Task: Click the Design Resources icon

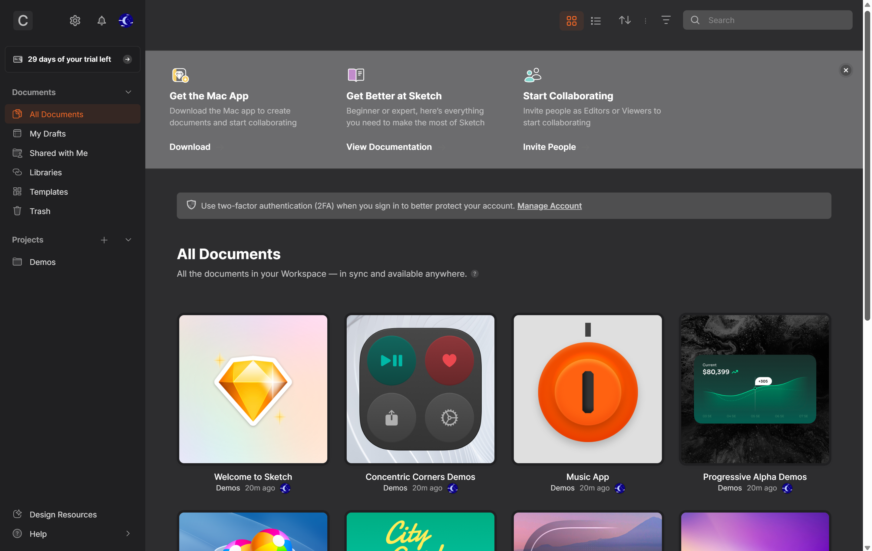Action: [17, 514]
